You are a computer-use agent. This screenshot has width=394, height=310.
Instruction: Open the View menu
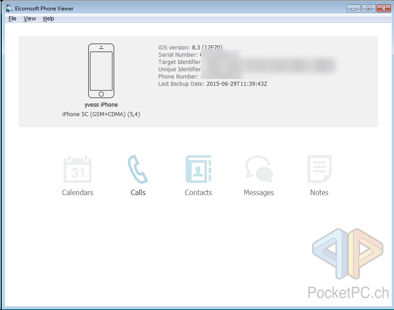tap(30, 19)
